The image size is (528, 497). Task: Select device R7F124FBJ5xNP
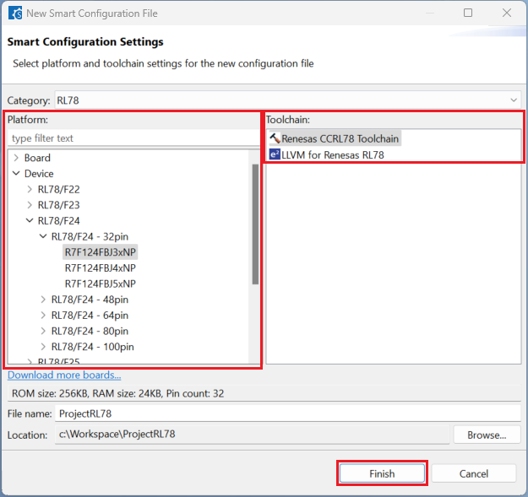[100, 284]
